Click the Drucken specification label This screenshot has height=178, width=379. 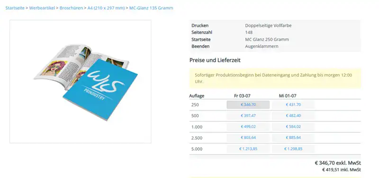click(x=200, y=25)
